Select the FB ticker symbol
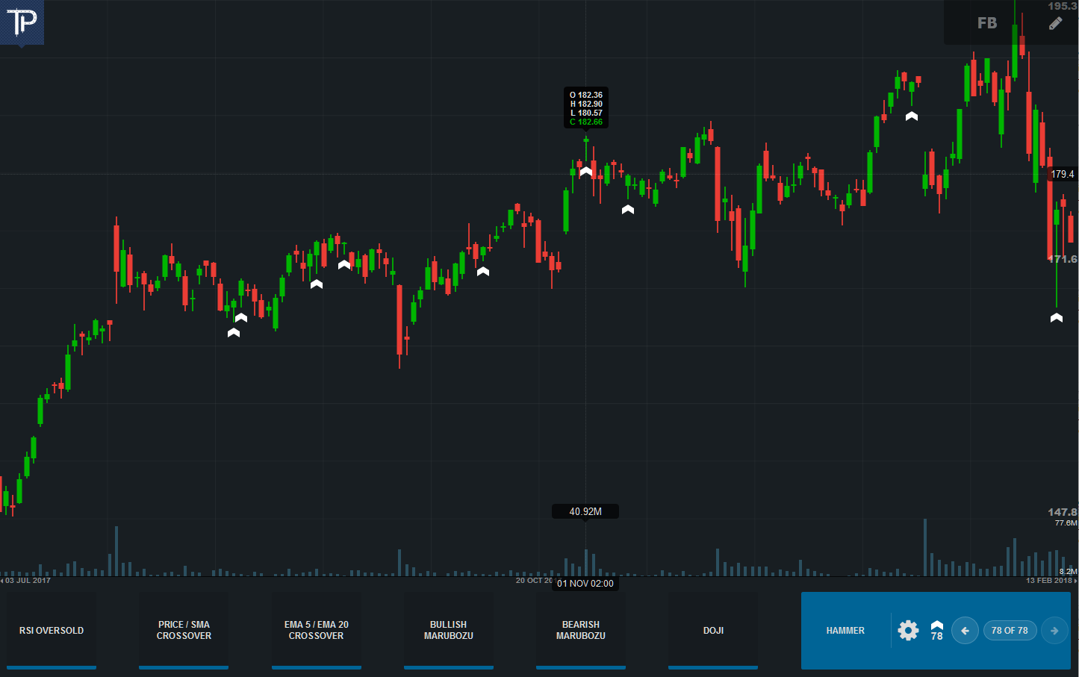 pos(987,23)
